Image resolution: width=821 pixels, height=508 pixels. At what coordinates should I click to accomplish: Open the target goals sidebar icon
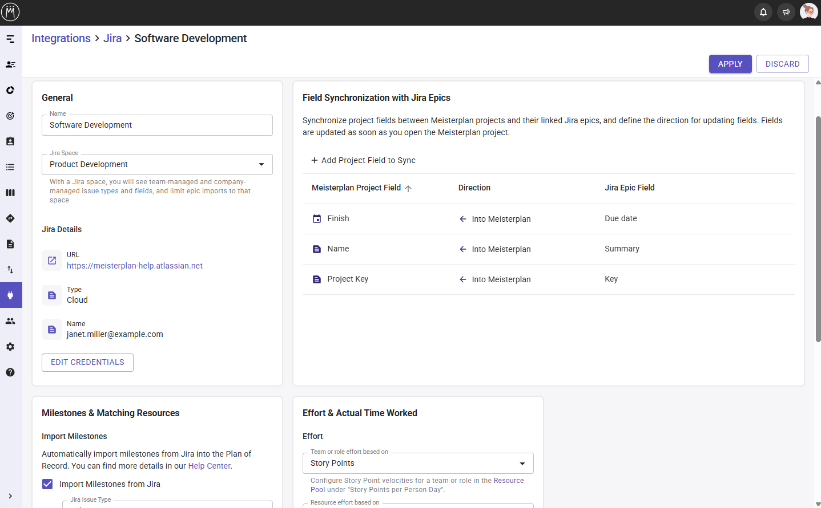10,116
